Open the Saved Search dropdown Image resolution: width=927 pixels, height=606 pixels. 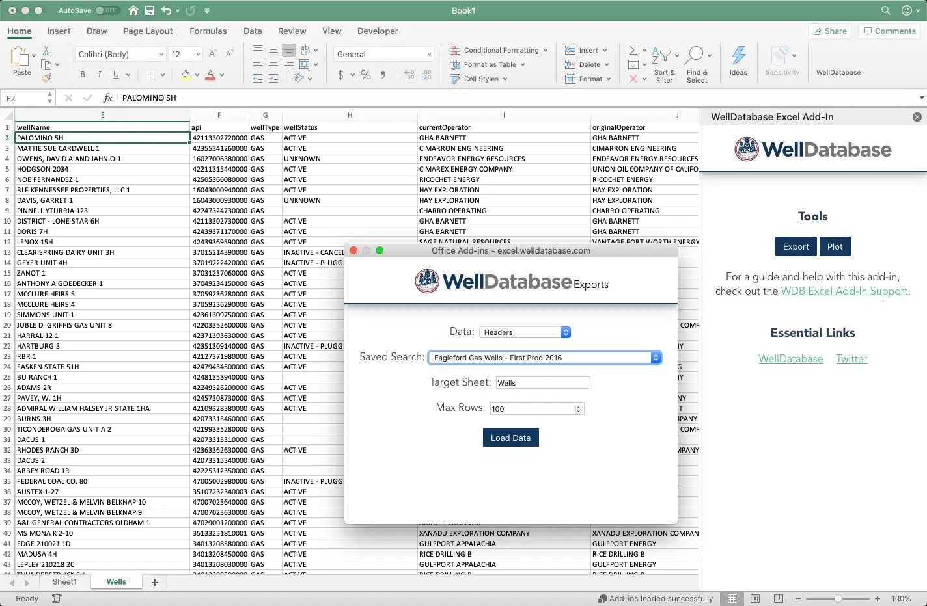pyautogui.click(x=545, y=358)
